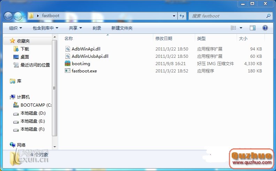Go forward using the Forward arrow button
Screen dimensions: 276x171
click(18, 16)
